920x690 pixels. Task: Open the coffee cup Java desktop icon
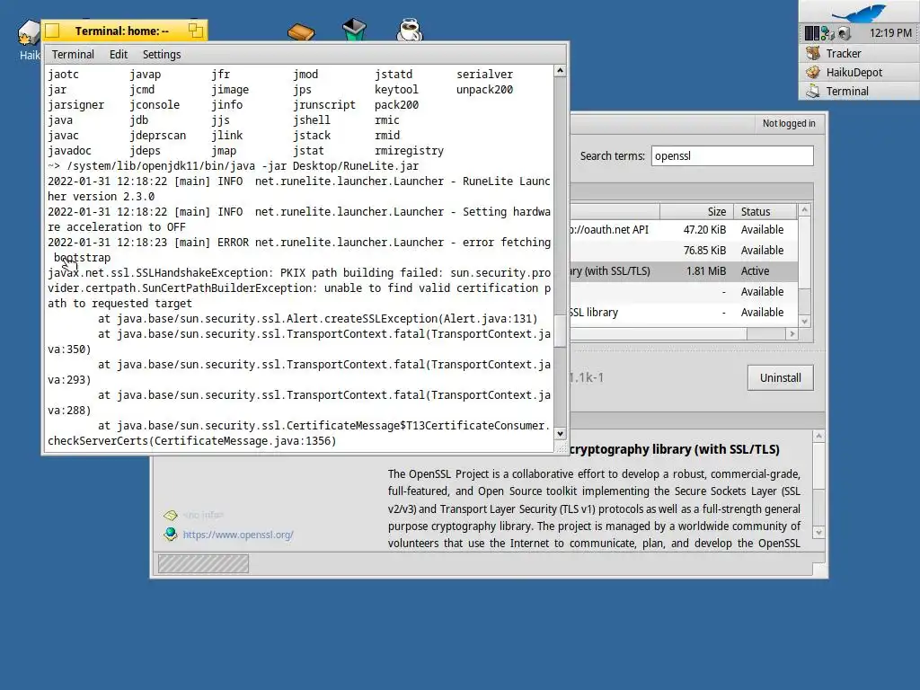[x=409, y=30]
